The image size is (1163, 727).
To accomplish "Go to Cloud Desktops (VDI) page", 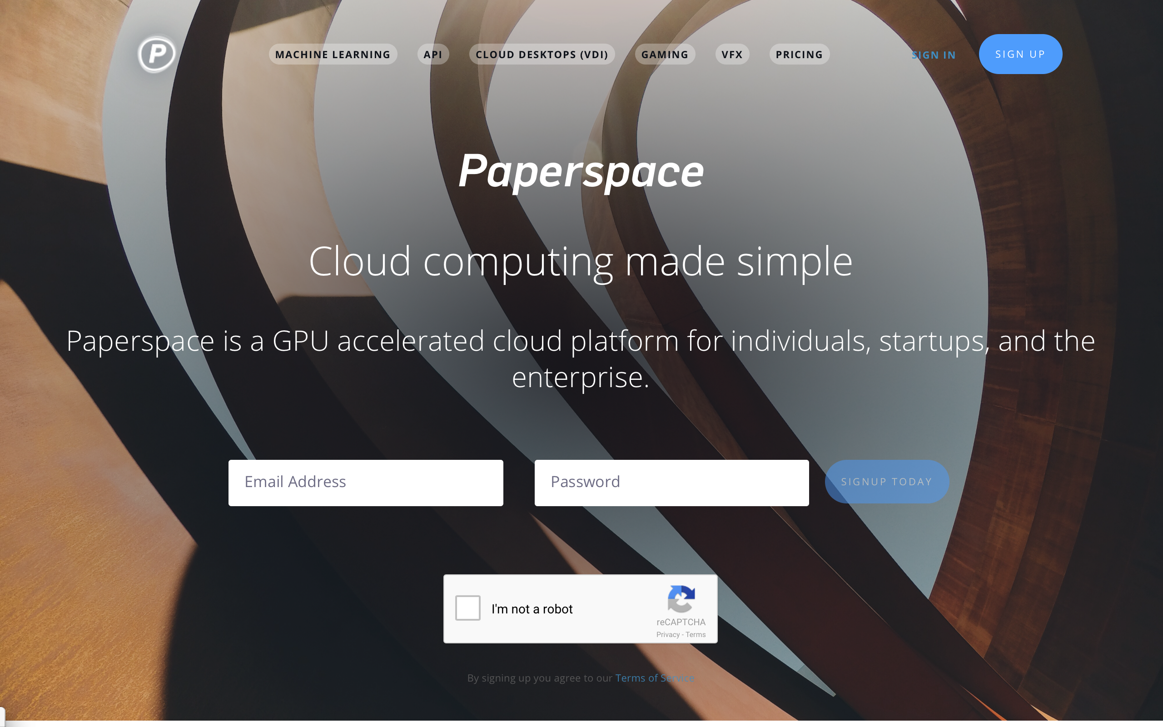I will (x=542, y=55).
